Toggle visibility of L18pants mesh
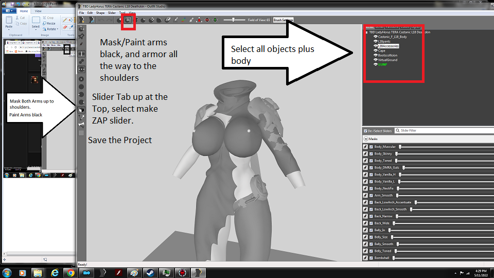This screenshot has height=278, width=494. (375, 41)
